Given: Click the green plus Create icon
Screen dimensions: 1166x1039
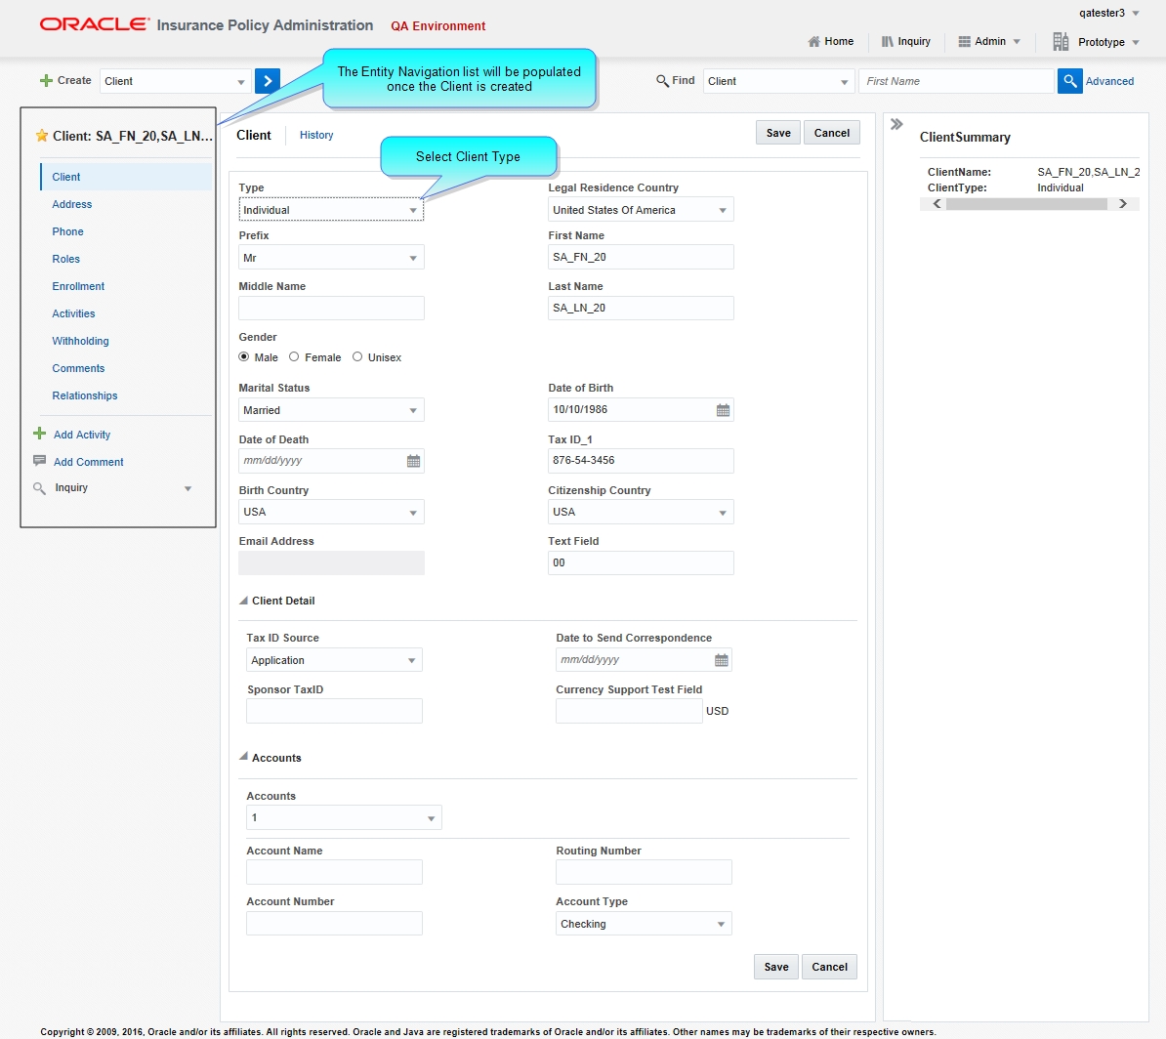Looking at the screenshot, I should click(x=46, y=80).
